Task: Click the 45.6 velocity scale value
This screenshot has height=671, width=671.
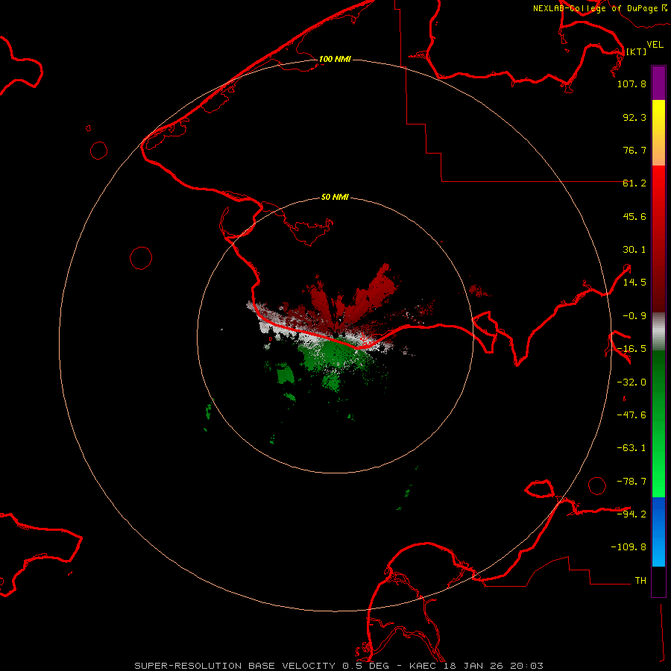Action: click(x=634, y=216)
